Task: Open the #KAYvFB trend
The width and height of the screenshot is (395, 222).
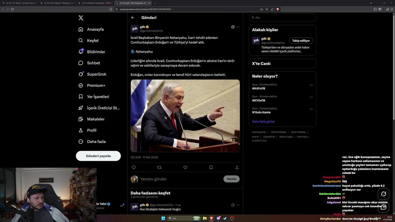Action: (x=259, y=88)
